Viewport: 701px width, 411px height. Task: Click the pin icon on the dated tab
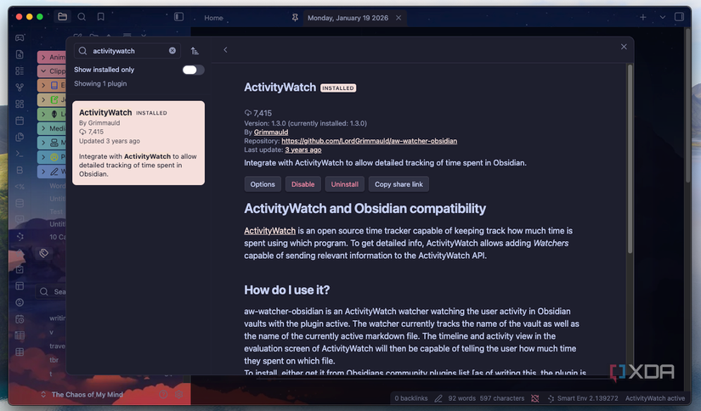(295, 18)
